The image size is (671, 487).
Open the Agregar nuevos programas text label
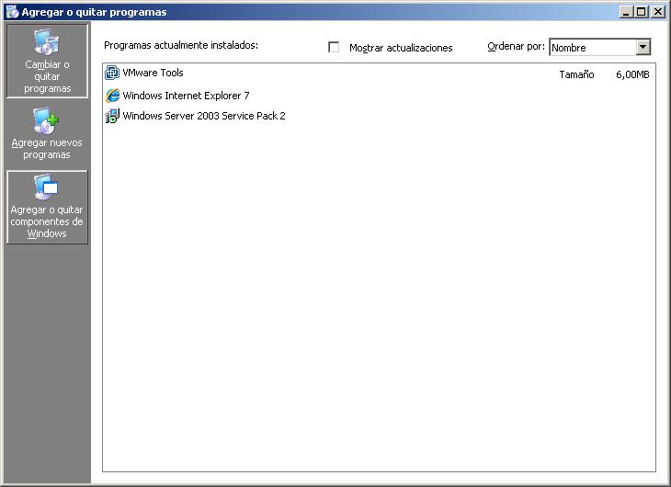47,149
